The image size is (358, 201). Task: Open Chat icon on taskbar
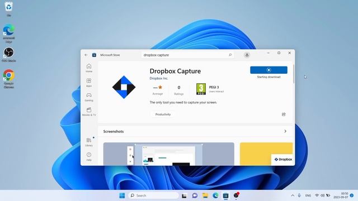pyautogui.click(x=195, y=195)
